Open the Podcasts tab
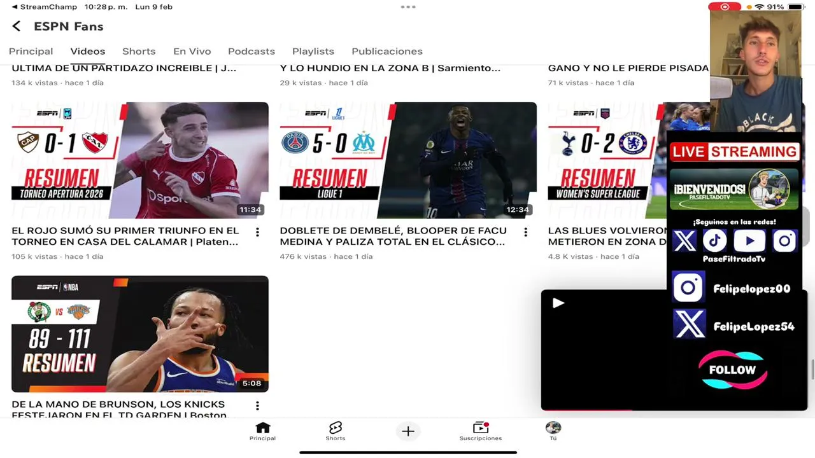 tap(252, 52)
